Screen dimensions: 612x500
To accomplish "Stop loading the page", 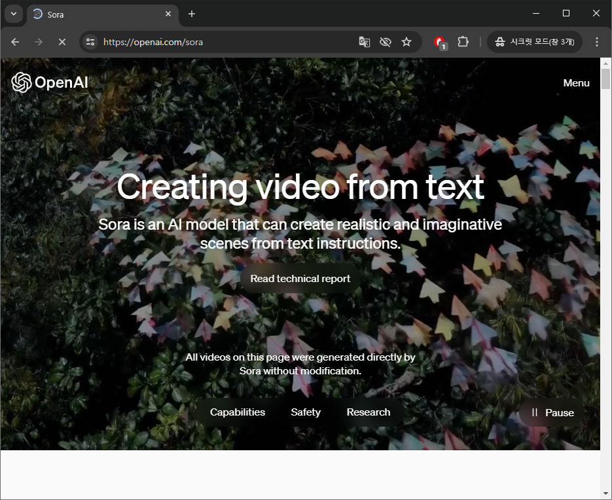I will 62,42.
